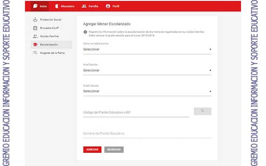
Task: Focus the Código del Plantel Educativo field
Action: tap(136, 112)
